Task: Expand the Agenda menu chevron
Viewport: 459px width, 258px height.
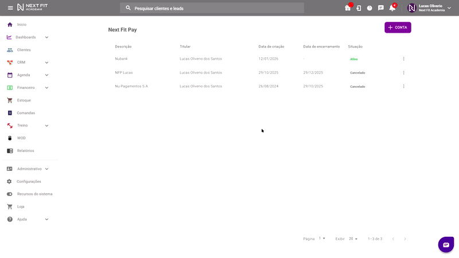Action: coord(46,75)
